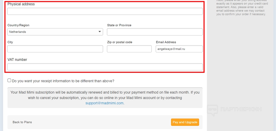This screenshot has height=131, width=276.
Task: Click the 'VAT number' label
Action: click(x=17, y=60)
